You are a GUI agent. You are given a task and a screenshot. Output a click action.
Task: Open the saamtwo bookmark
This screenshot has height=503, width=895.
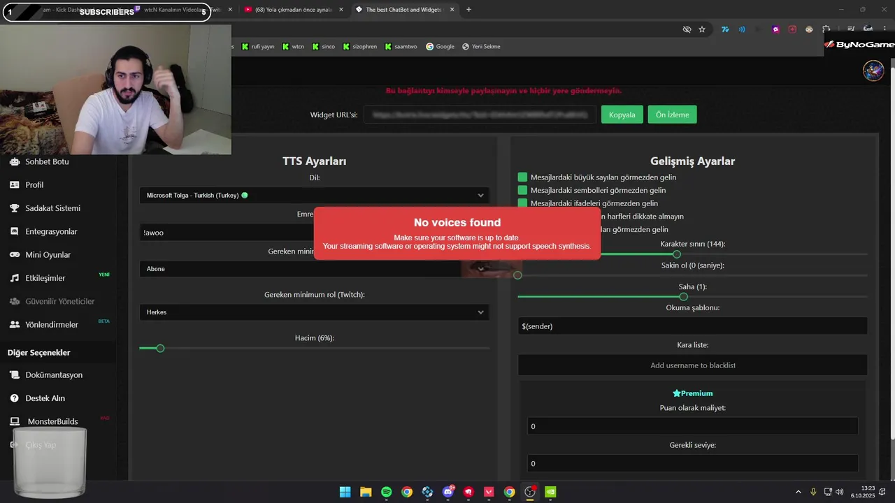(x=401, y=47)
